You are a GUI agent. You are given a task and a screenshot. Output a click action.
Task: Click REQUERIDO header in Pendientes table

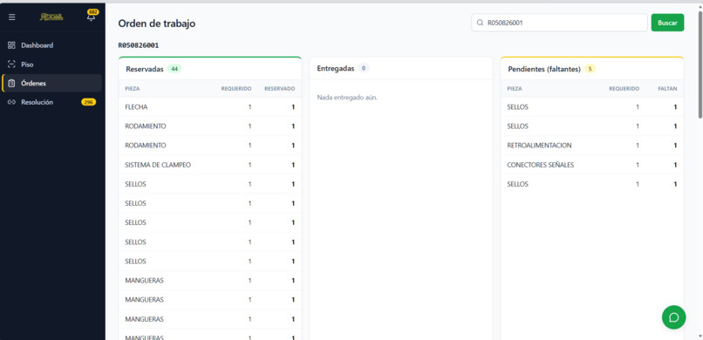[625, 89]
